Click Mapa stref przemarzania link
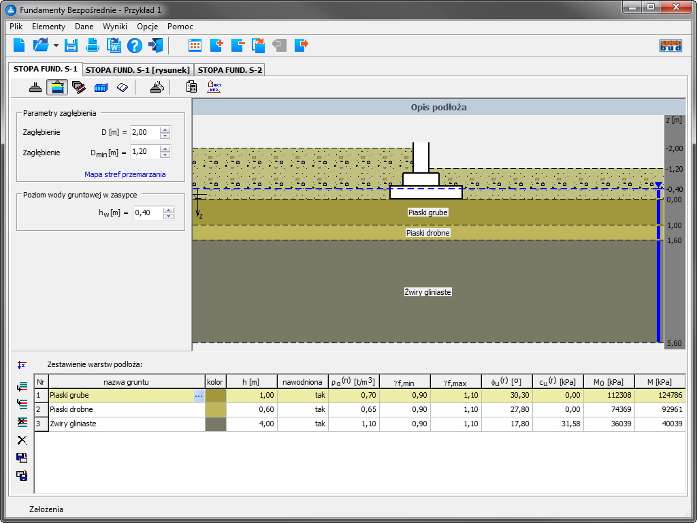The width and height of the screenshot is (697, 523). pyautogui.click(x=125, y=174)
